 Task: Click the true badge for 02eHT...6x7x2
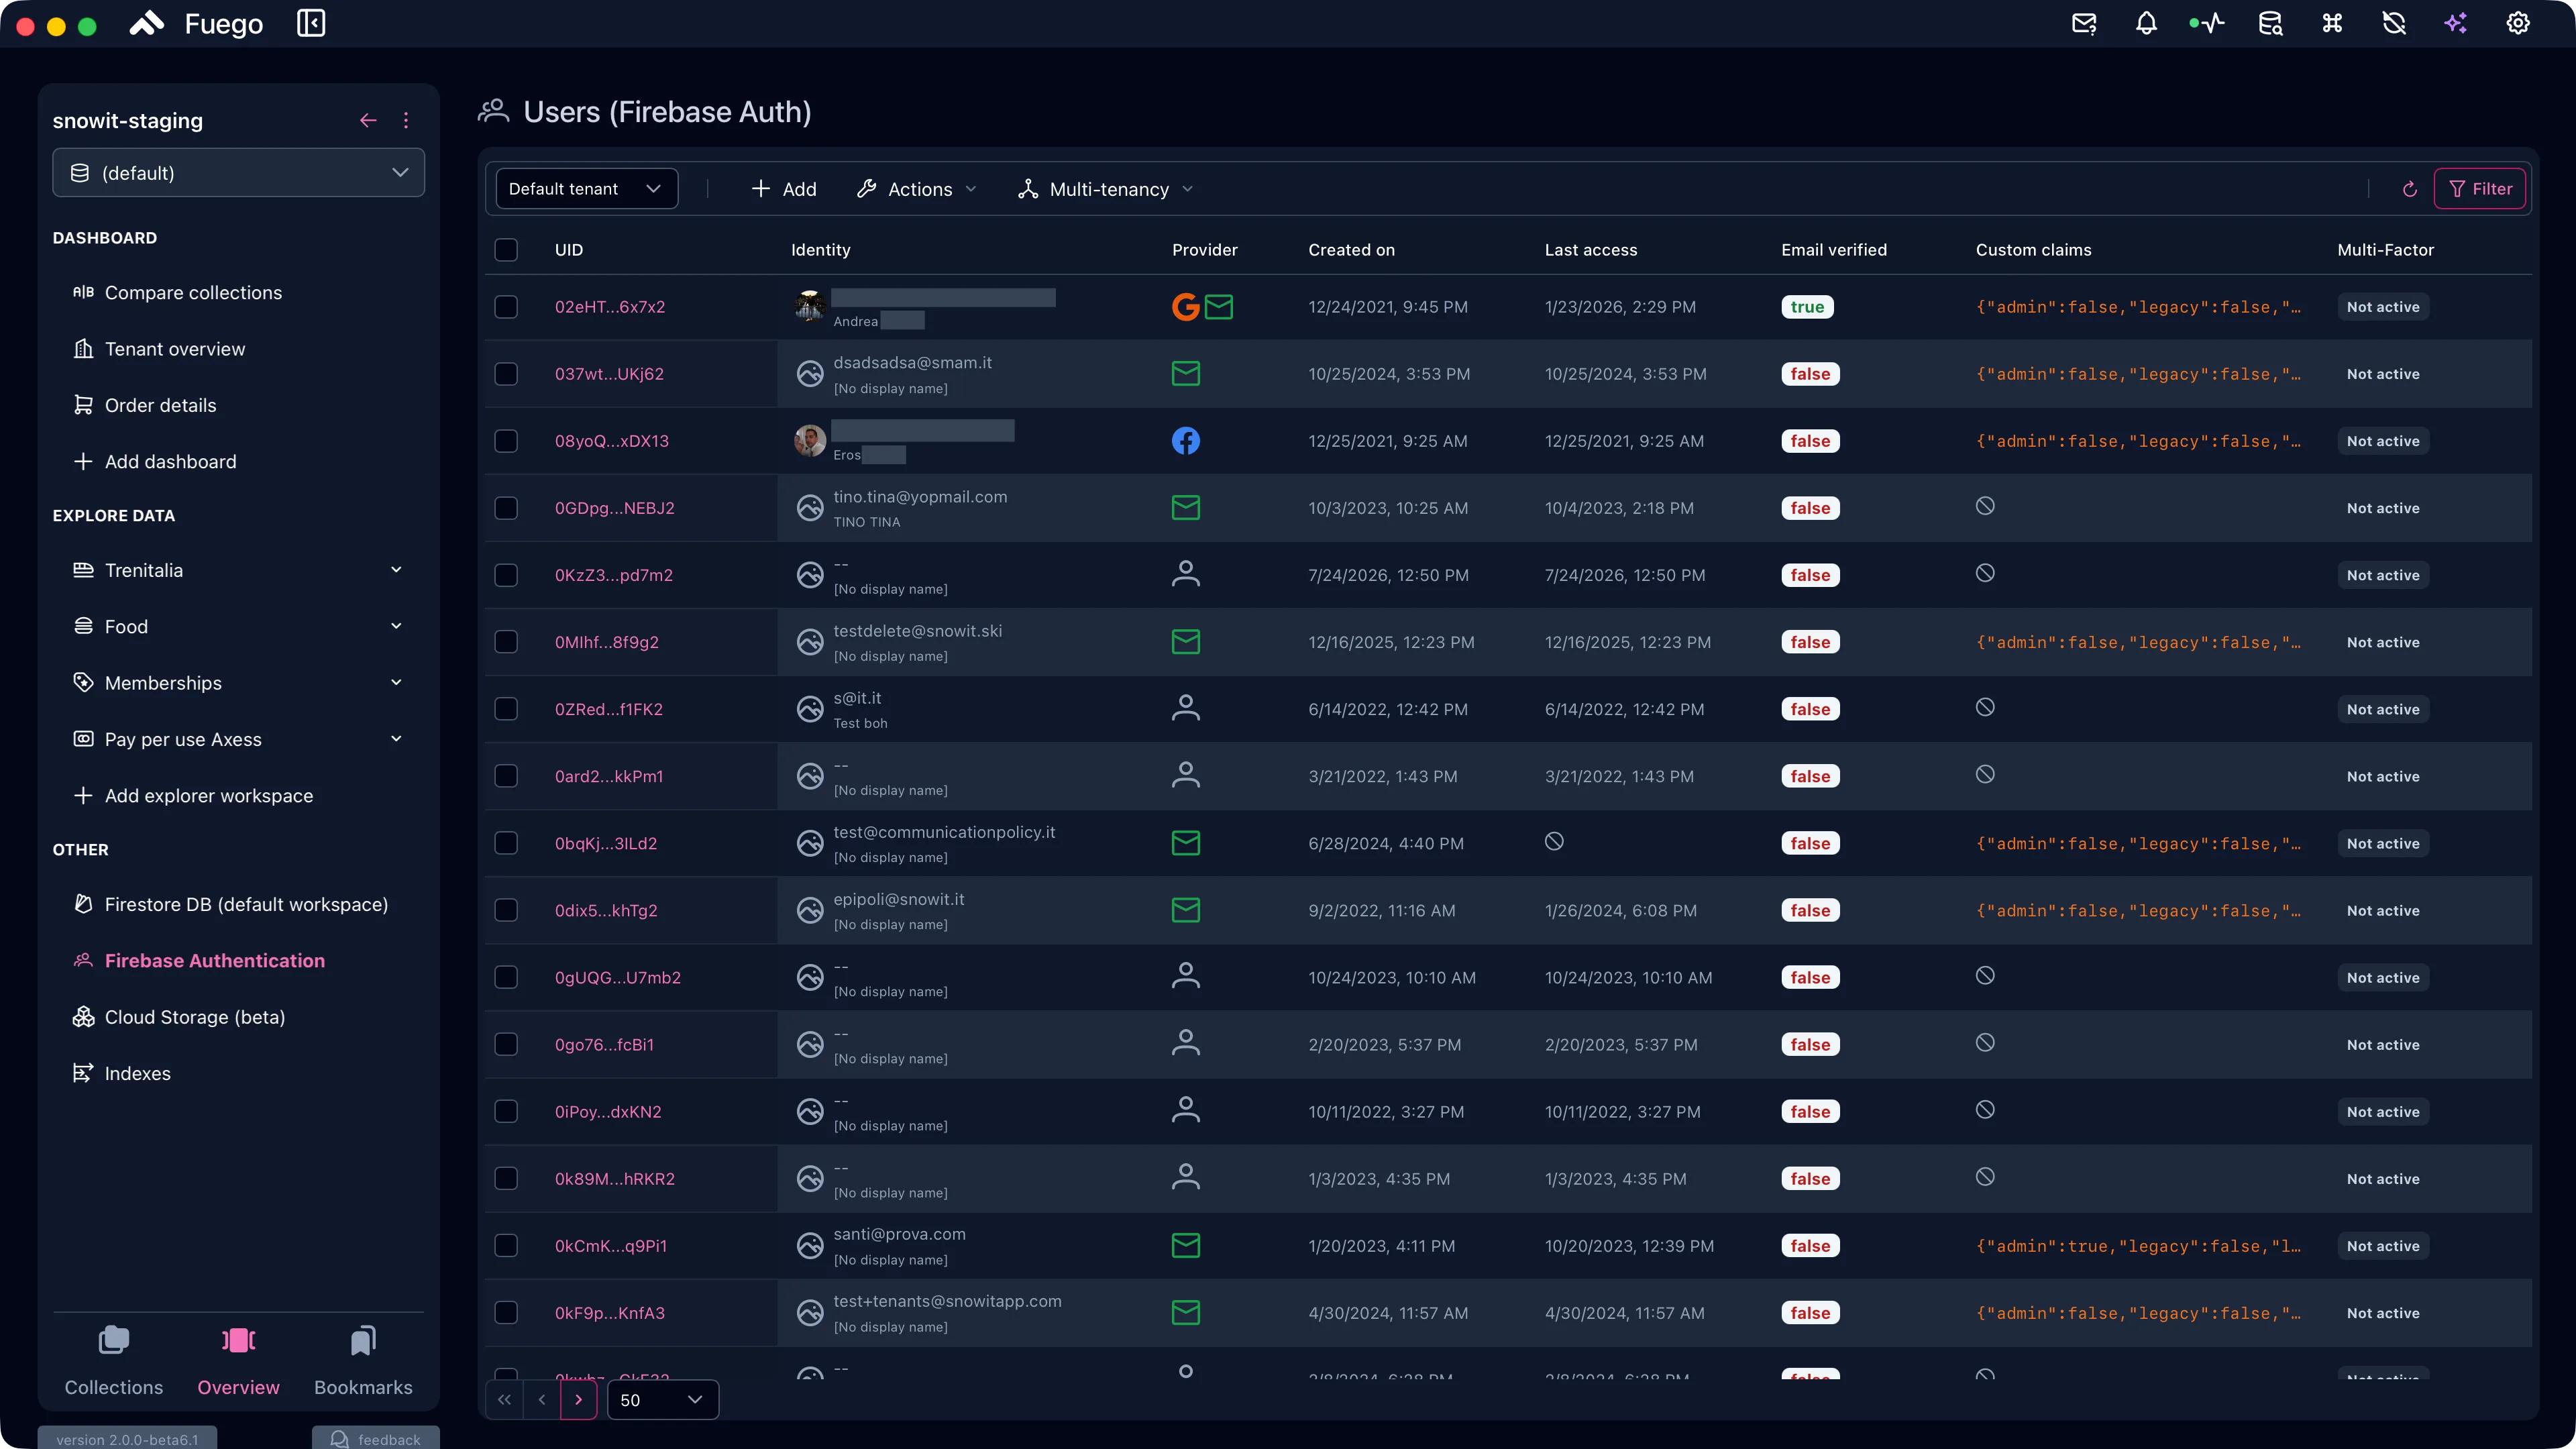[1807, 306]
